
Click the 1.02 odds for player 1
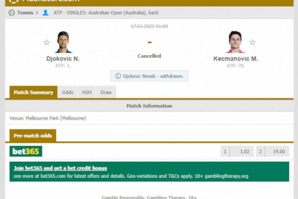pos(242,151)
